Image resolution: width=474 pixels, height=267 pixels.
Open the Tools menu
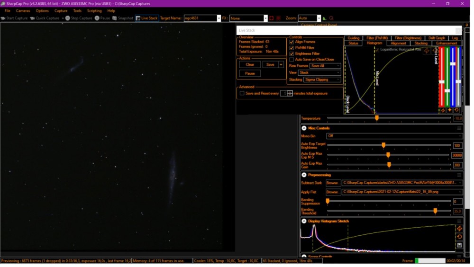tap(78, 11)
